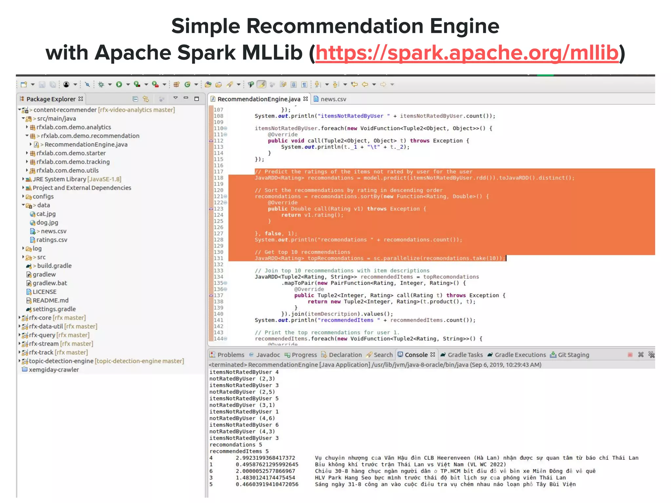Click the Forward navigation arrow icon
This screenshot has height=503, width=671.
point(383,84)
